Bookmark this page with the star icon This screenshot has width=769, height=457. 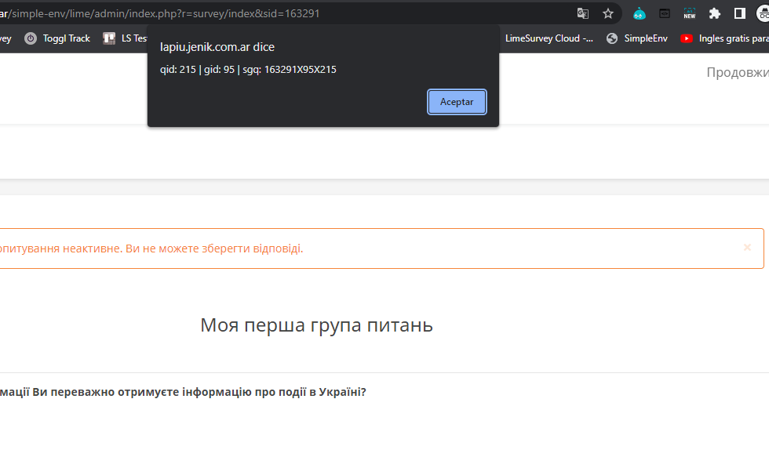(x=608, y=13)
